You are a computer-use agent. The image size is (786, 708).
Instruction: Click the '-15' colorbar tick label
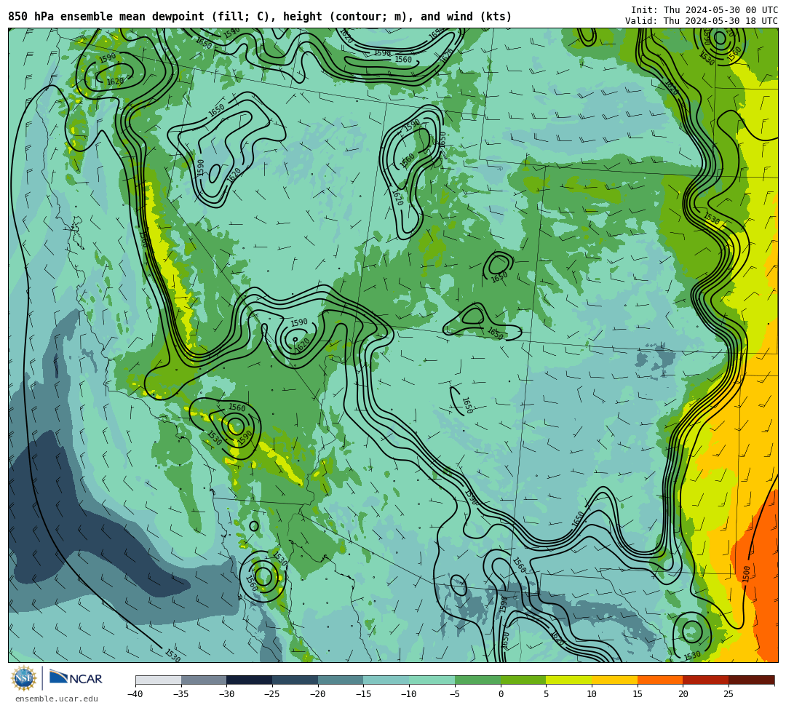pyautogui.click(x=363, y=694)
